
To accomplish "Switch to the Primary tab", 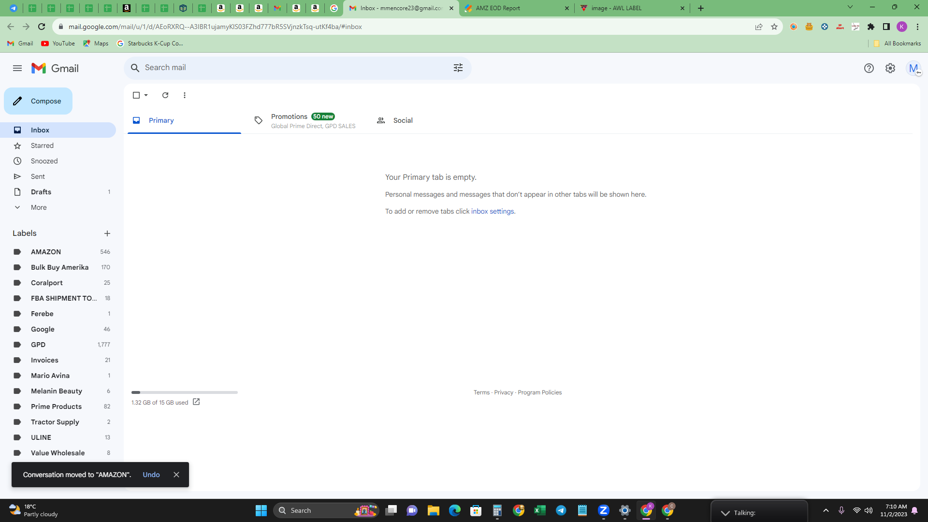I will 184,120.
